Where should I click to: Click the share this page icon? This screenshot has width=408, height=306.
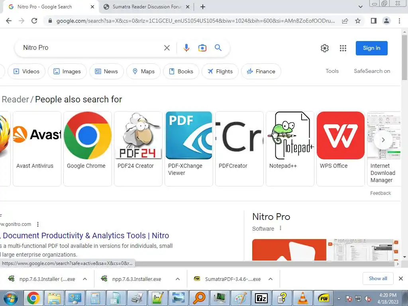345,21
